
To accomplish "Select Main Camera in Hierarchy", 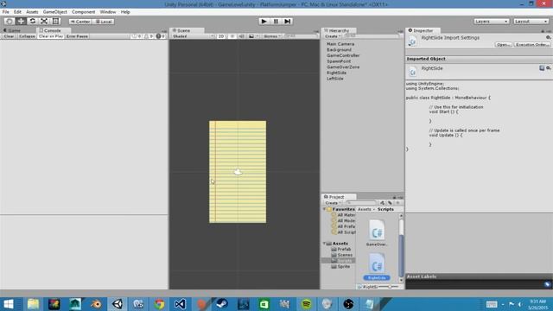I will pyautogui.click(x=340, y=44).
